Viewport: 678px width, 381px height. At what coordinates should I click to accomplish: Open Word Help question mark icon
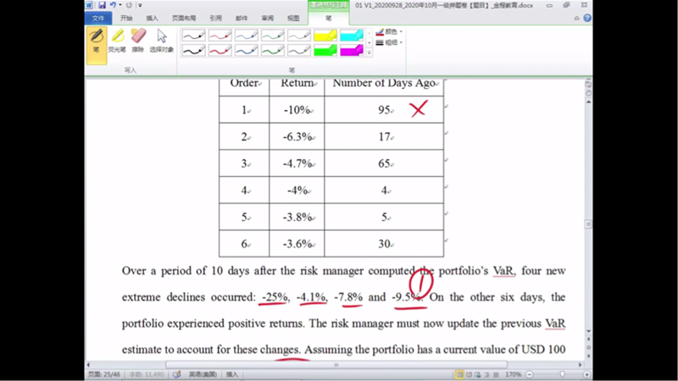[586, 17]
